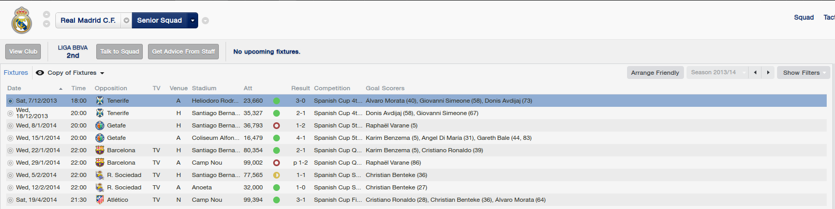Click yellow draw indicator on 1-1 result
The height and width of the screenshot is (209, 835).
[276, 175]
